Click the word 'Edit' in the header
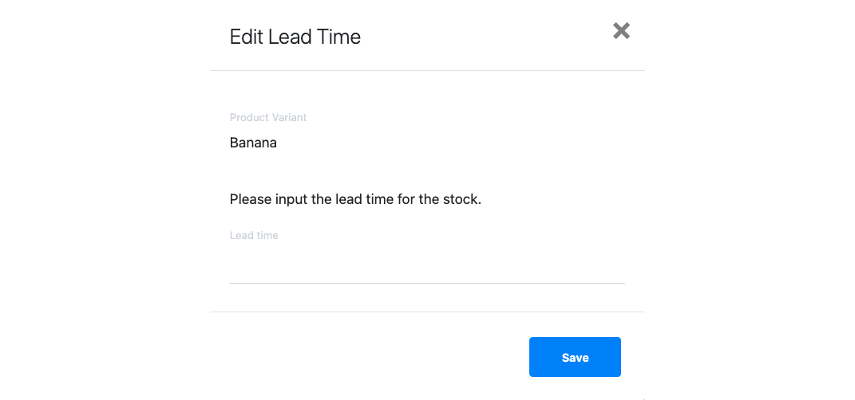Screen dimensions: 855x400 click(x=243, y=37)
